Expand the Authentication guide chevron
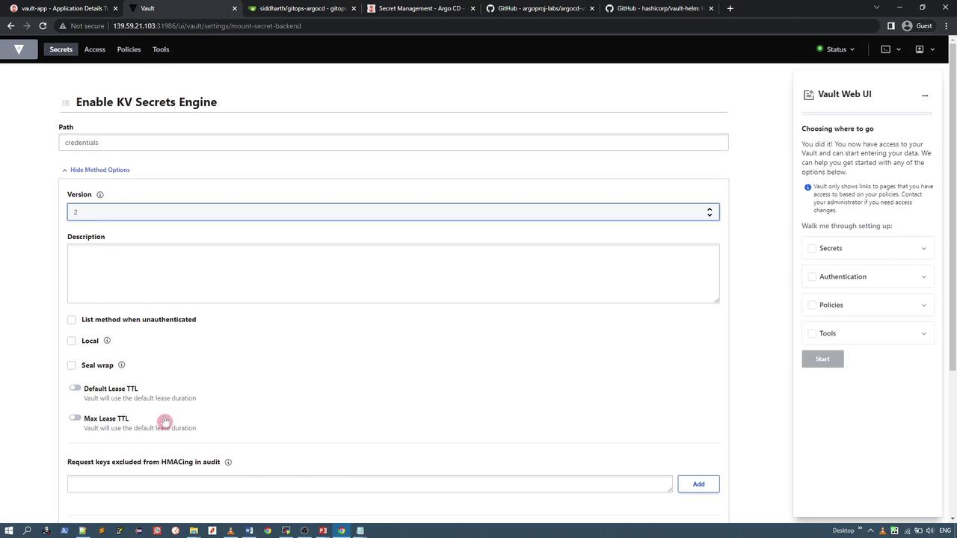957x538 pixels. click(x=923, y=277)
